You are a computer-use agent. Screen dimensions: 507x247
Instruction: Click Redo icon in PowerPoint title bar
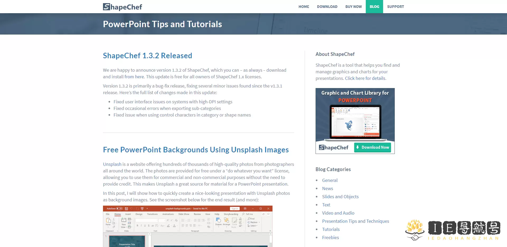[x=137, y=209]
